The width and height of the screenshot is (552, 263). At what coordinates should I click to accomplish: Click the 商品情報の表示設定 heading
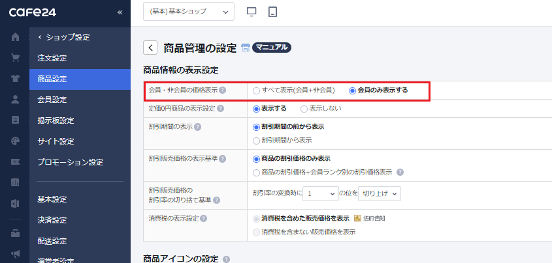coord(180,70)
